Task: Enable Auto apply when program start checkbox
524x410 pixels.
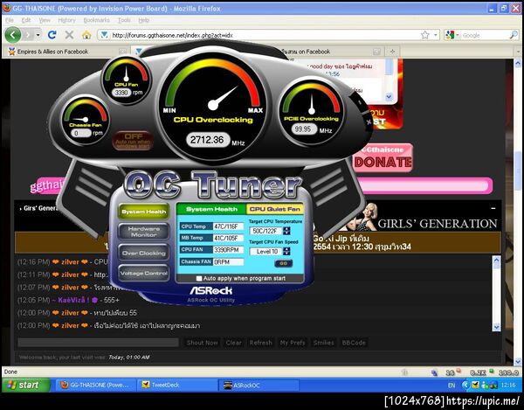Action: [x=199, y=278]
